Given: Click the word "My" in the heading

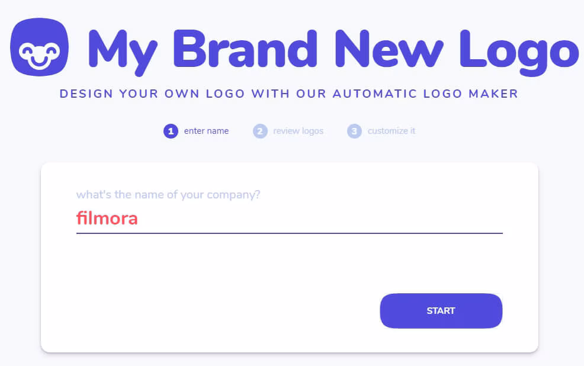Looking at the screenshot, I should point(121,50).
